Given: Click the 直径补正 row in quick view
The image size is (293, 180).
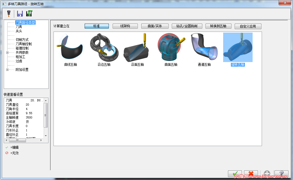Looking at the screenshot, I should pos(24,135).
